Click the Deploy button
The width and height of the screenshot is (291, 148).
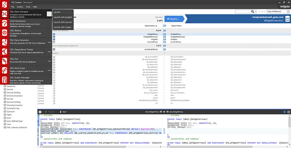pyautogui.click(x=174, y=19)
